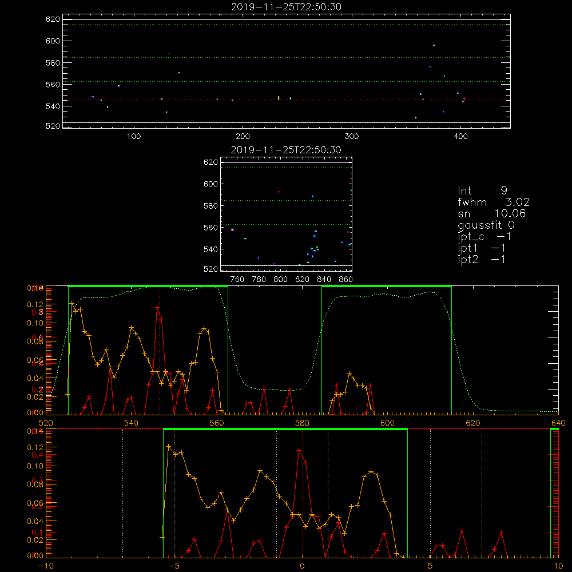
Task: Click the middle plot's x-axis label 760
Action: tap(237, 280)
